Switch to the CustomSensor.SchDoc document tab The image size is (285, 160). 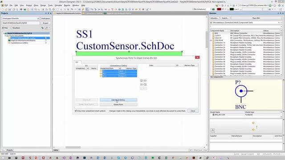coord(93,13)
